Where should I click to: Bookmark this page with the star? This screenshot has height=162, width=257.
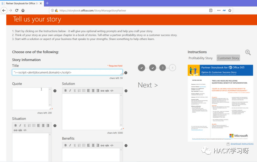230,10
